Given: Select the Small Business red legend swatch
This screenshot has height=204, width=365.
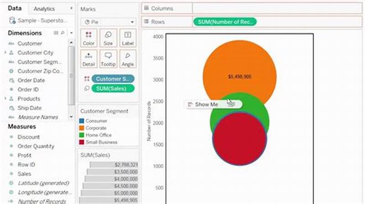Looking at the screenshot, I should [x=82, y=142].
